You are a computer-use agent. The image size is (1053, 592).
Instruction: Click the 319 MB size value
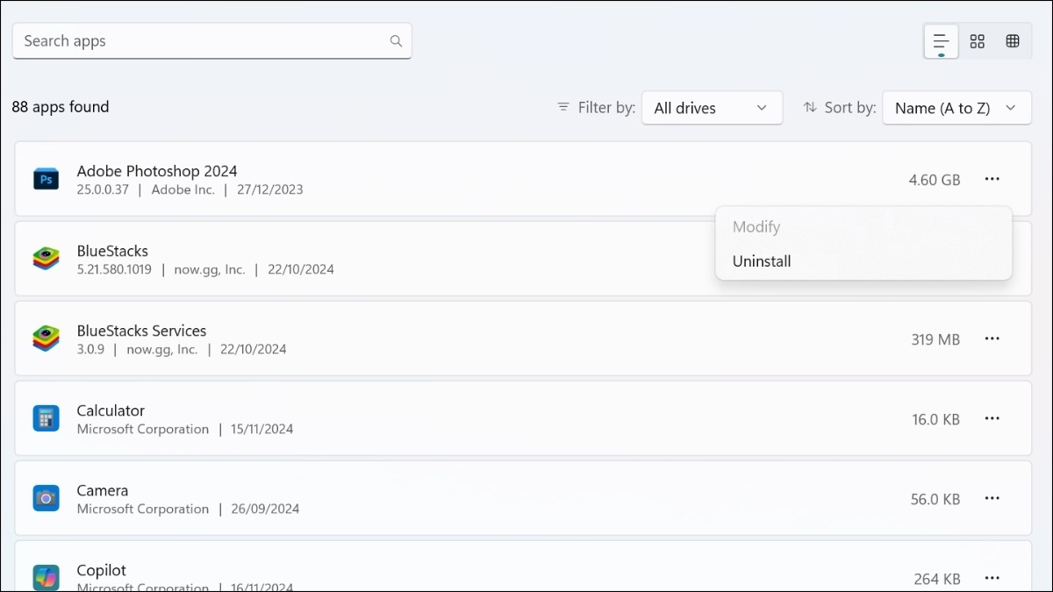935,339
